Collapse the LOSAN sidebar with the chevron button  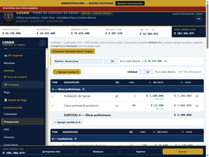coord(42,43)
